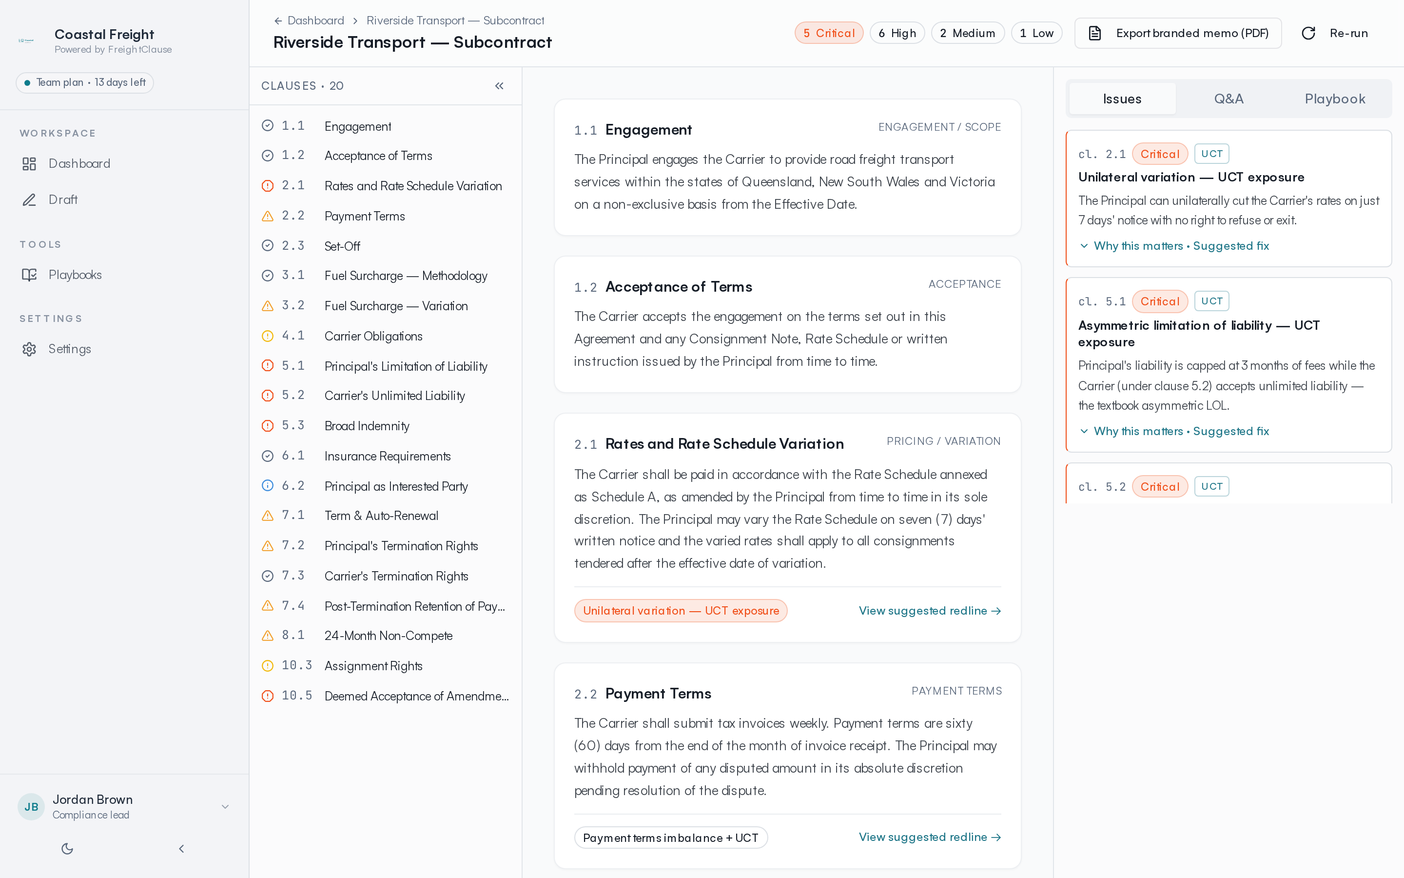1404x878 pixels.
Task: Open Dashboard from the workspace sidebar
Action: click(x=79, y=164)
